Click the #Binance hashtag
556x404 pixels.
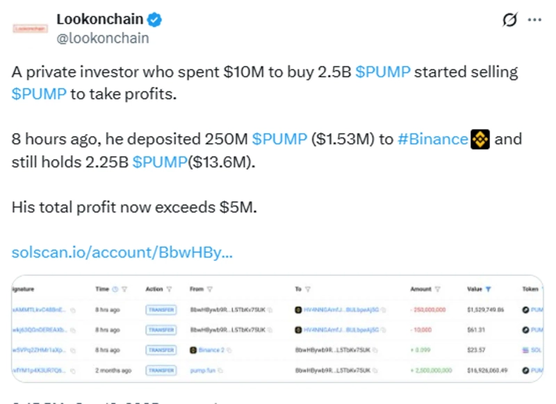(x=432, y=139)
